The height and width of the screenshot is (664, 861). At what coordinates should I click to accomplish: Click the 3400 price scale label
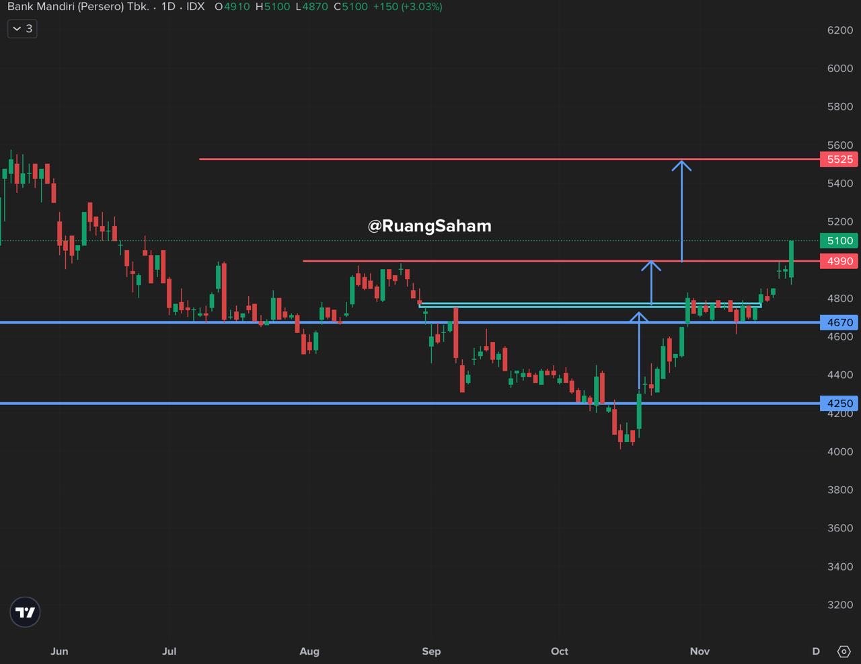click(x=840, y=567)
